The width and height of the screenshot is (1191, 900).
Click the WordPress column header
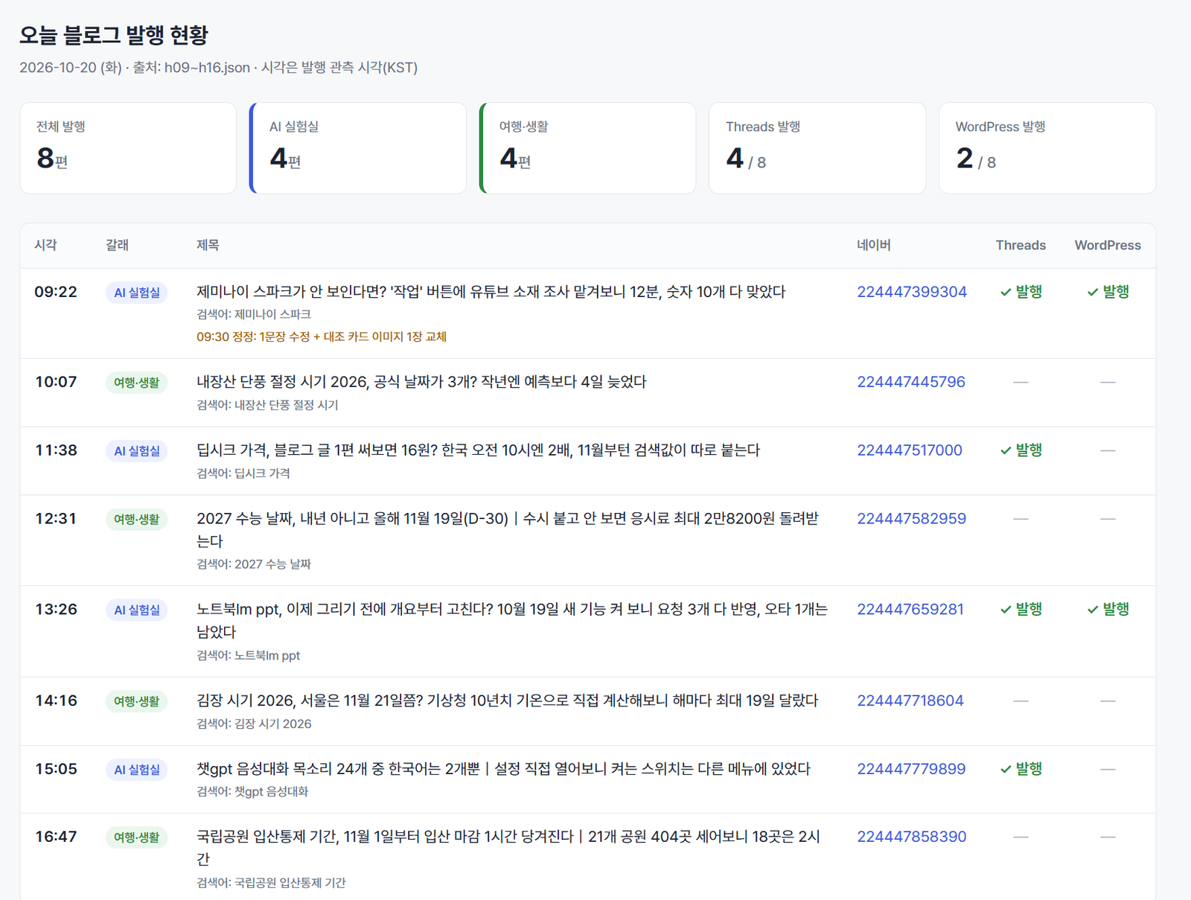[x=1108, y=245]
